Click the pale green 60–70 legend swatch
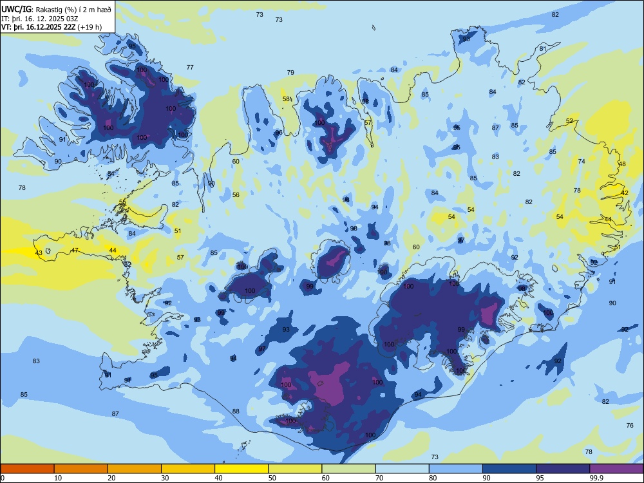This screenshot has width=644, height=483. click(x=348, y=469)
